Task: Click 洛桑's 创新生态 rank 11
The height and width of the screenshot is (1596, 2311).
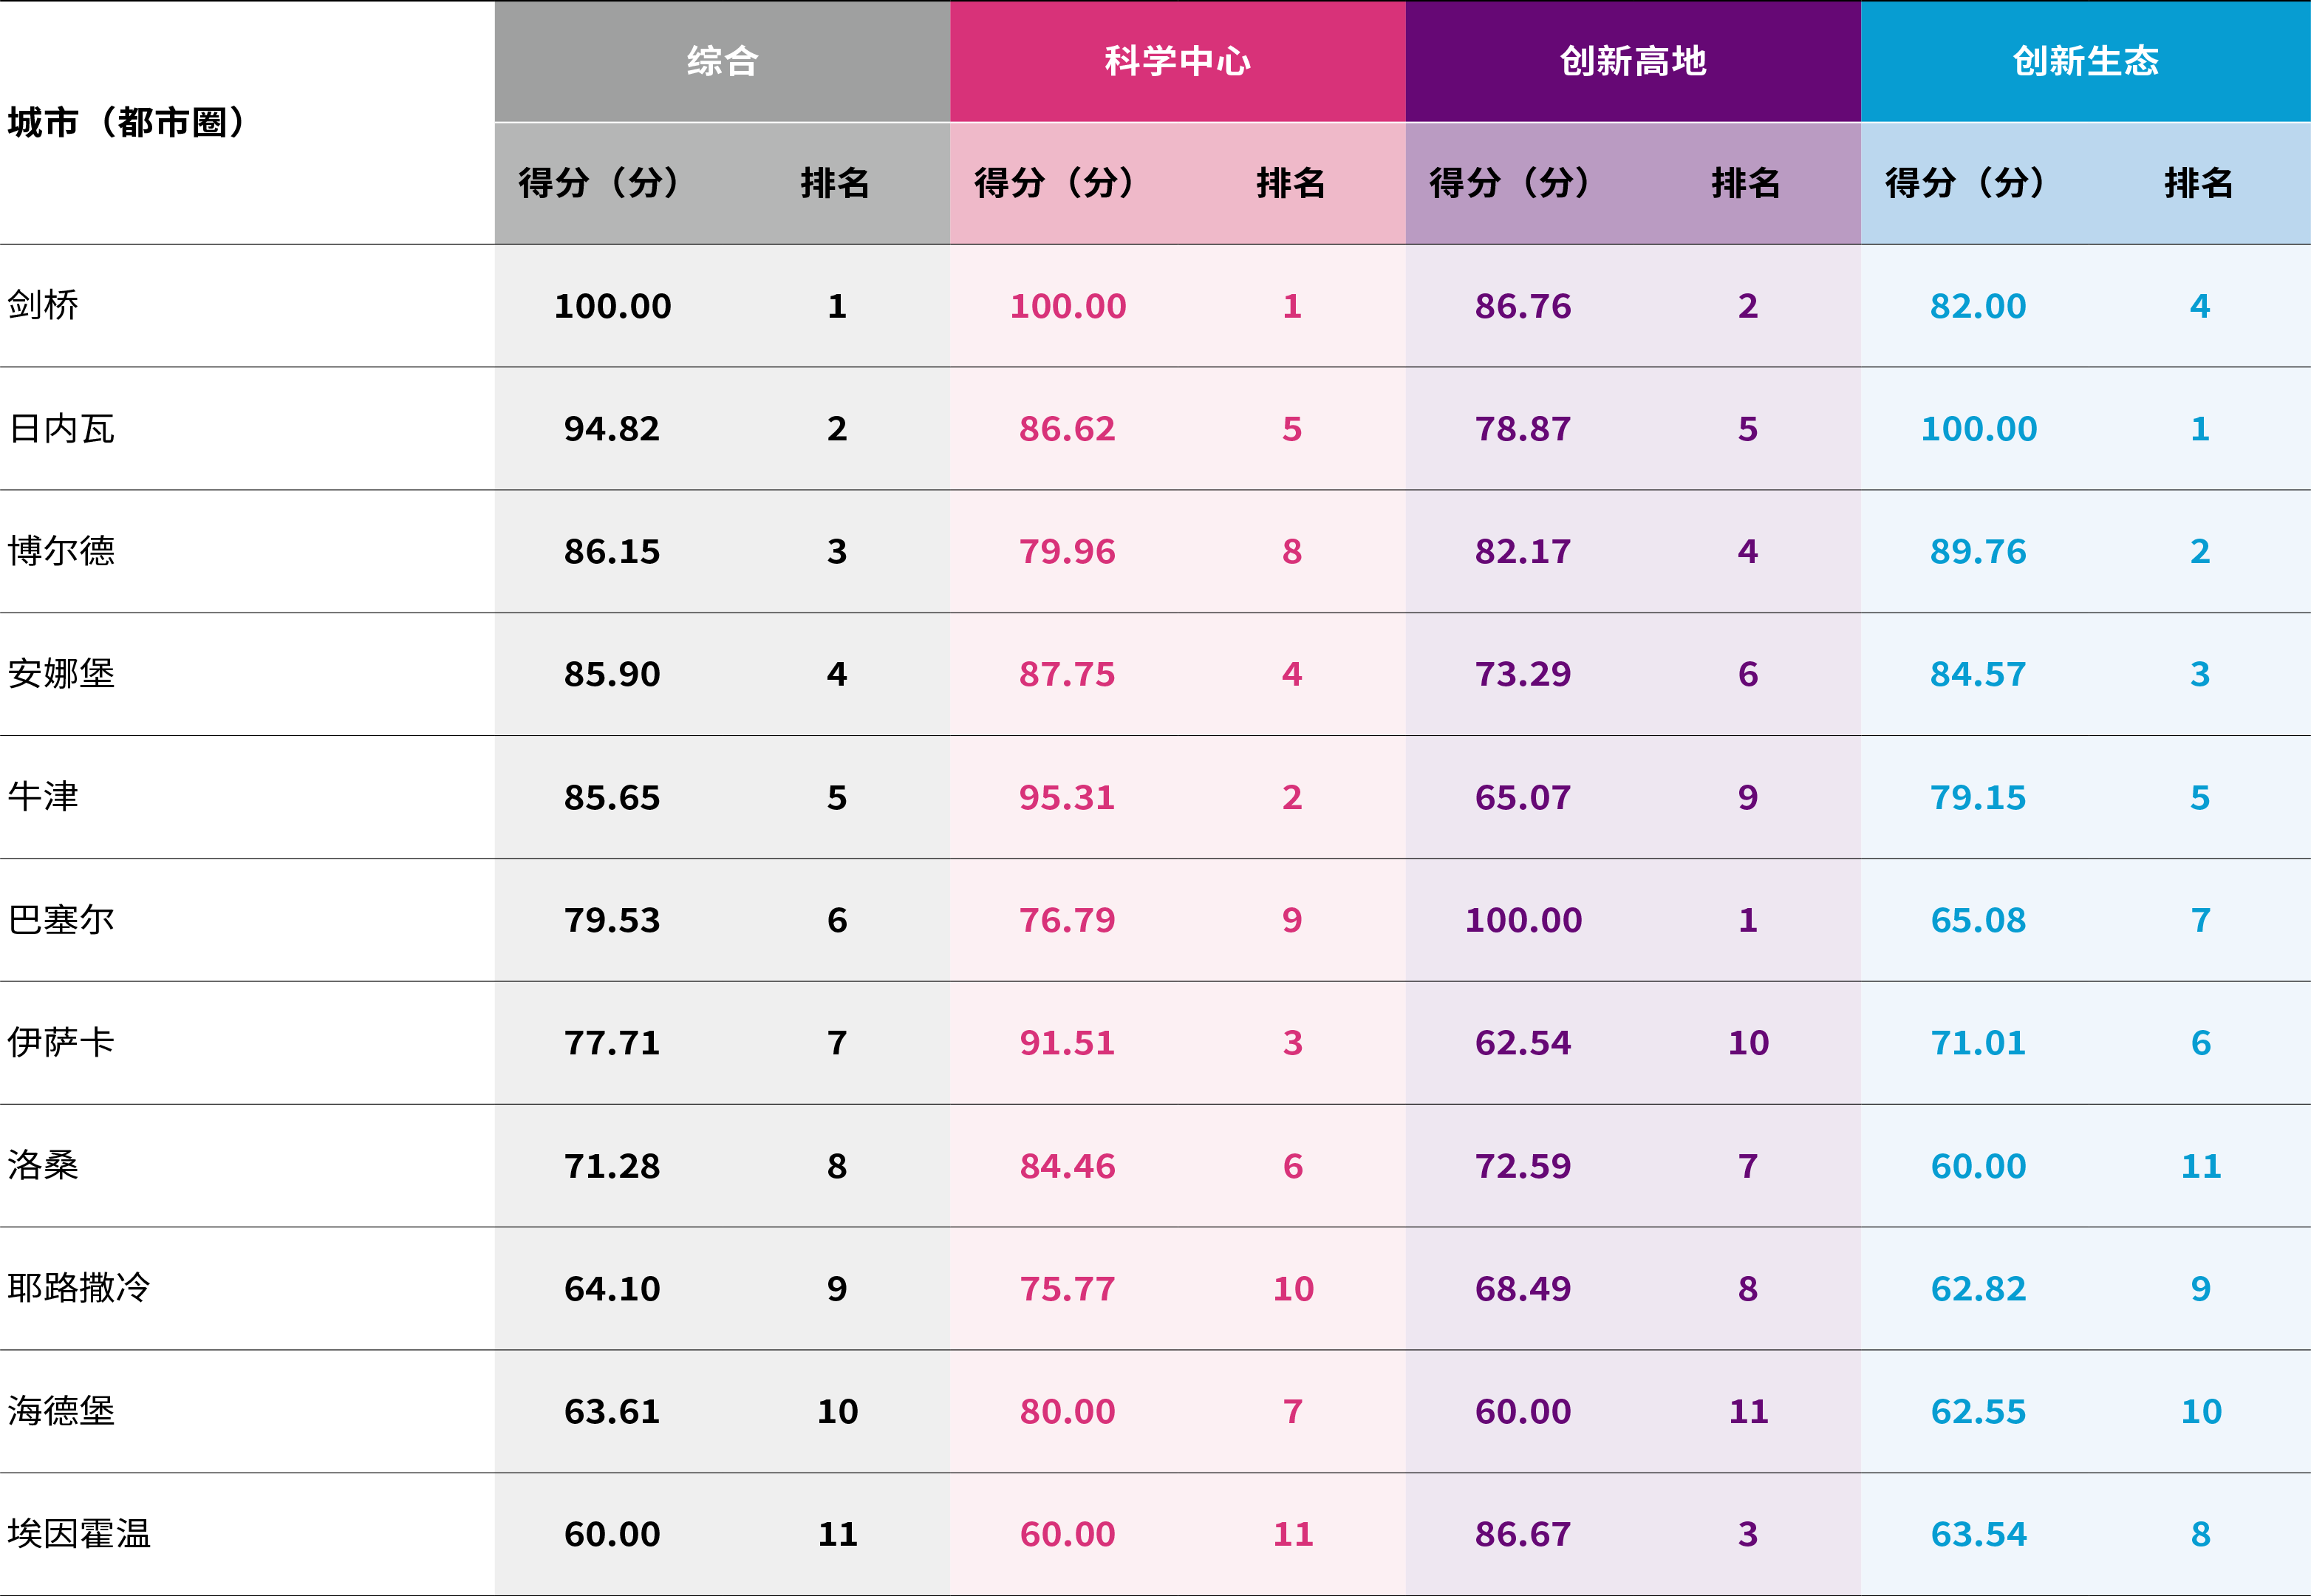Action: pyautogui.click(x=2201, y=1167)
